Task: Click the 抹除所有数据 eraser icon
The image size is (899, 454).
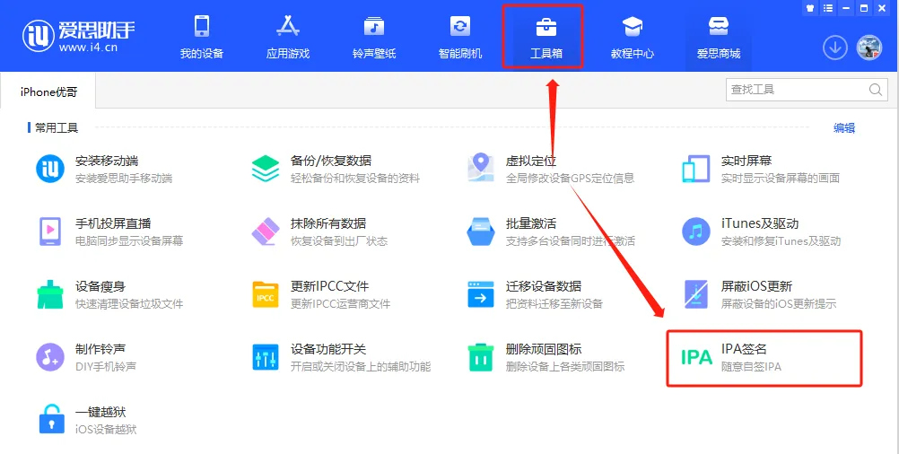Action: (x=266, y=231)
